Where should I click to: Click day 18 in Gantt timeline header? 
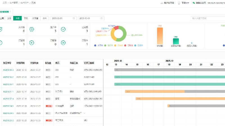tap(169, 65)
